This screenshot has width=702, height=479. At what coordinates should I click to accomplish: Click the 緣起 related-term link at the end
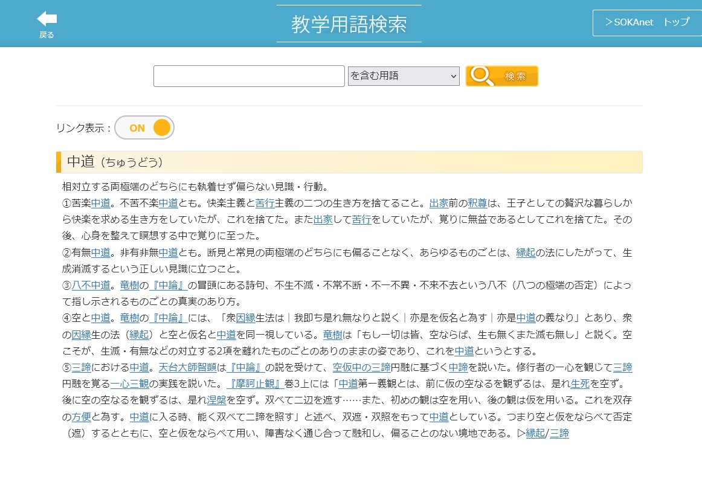[x=535, y=433]
